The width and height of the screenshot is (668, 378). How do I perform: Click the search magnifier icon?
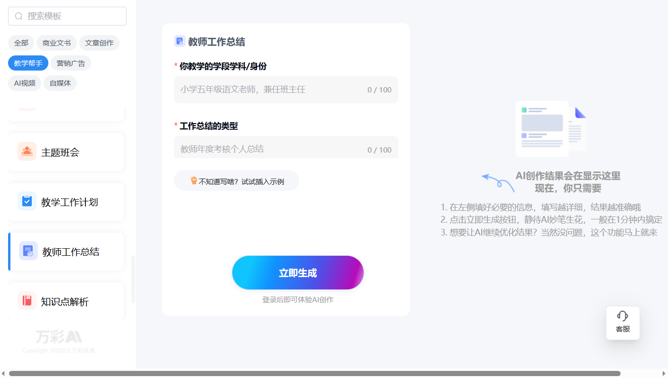coord(19,16)
